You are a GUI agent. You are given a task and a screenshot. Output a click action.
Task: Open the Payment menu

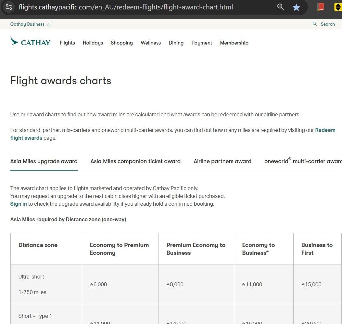coord(202,43)
